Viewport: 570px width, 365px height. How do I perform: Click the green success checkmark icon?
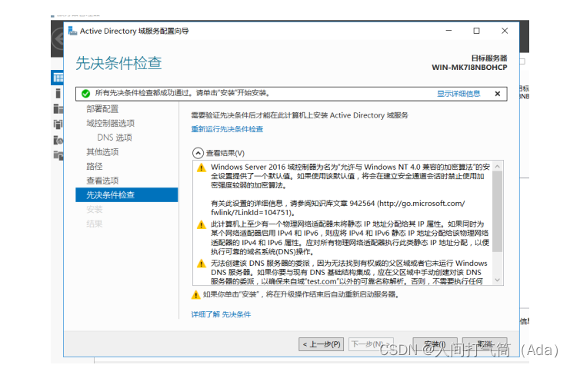[x=87, y=94]
